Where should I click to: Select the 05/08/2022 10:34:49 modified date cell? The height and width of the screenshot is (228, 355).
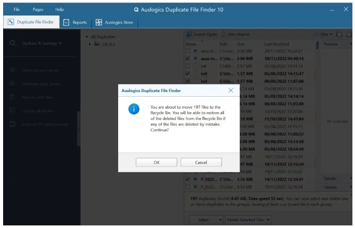tap(284, 149)
